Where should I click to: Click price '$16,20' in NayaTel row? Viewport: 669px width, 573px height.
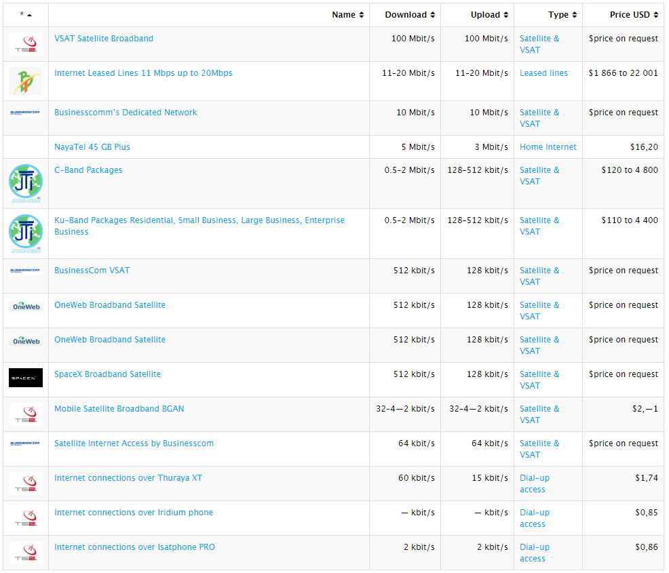click(x=644, y=146)
